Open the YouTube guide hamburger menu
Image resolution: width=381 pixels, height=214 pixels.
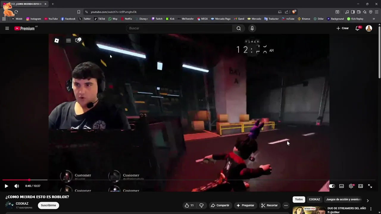pyautogui.click(x=7, y=28)
